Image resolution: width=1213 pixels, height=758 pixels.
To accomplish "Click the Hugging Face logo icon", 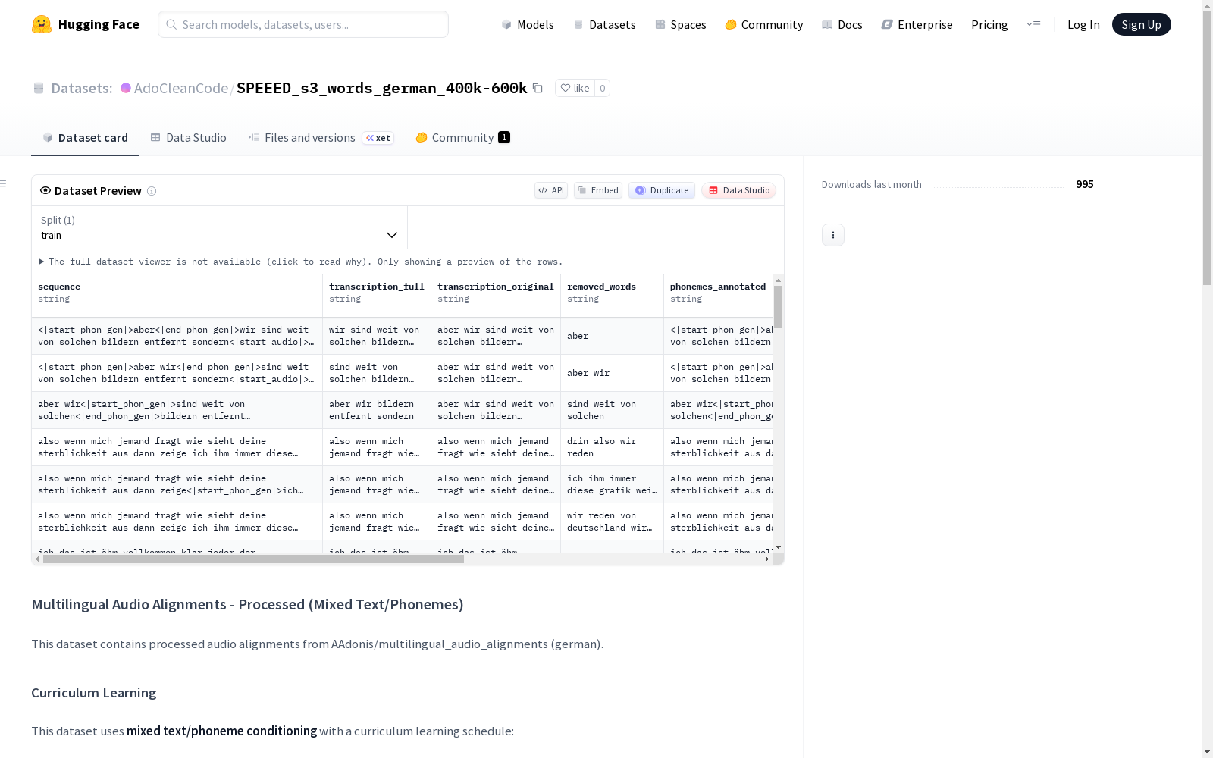I will pyautogui.click(x=42, y=24).
